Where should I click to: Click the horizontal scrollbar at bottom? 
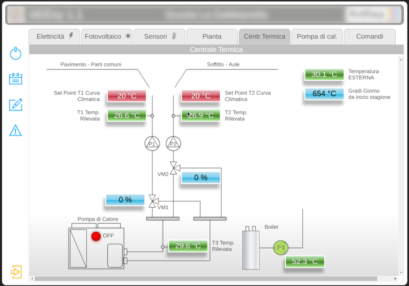coord(206,279)
